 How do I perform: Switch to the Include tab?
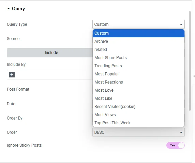pyautogui.click(x=51, y=53)
